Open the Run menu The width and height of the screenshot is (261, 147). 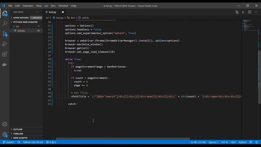(53, 6)
